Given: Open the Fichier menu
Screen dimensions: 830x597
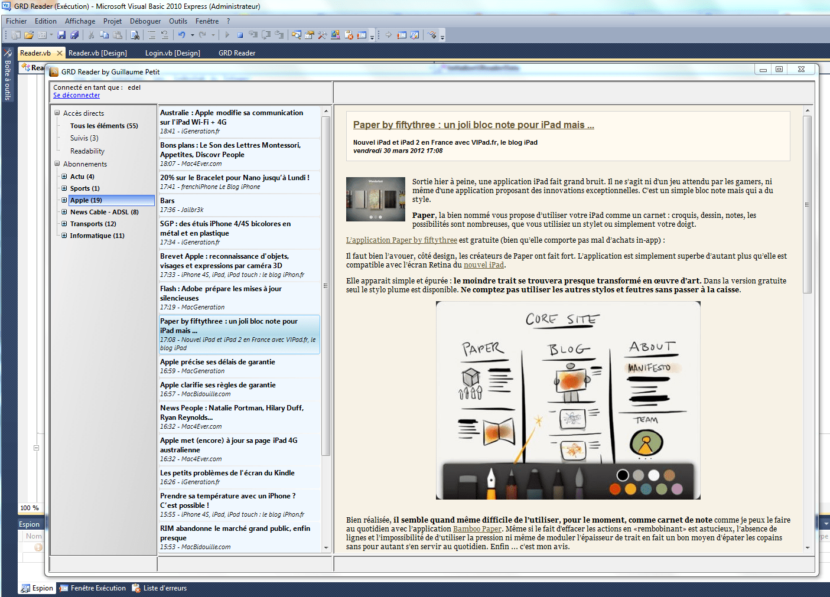Looking at the screenshot, I should pyautogui.click(x=17, y=21).
